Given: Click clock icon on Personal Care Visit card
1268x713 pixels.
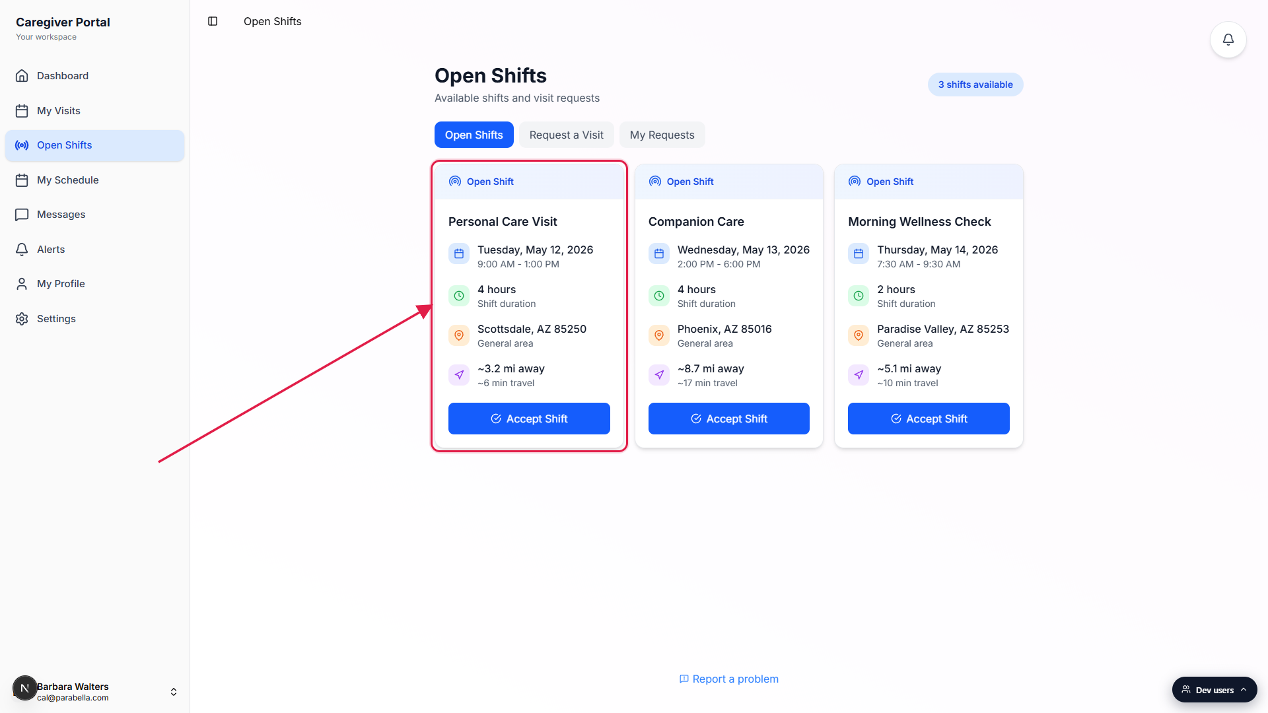Looking at the screenshot, I should 459,296.
